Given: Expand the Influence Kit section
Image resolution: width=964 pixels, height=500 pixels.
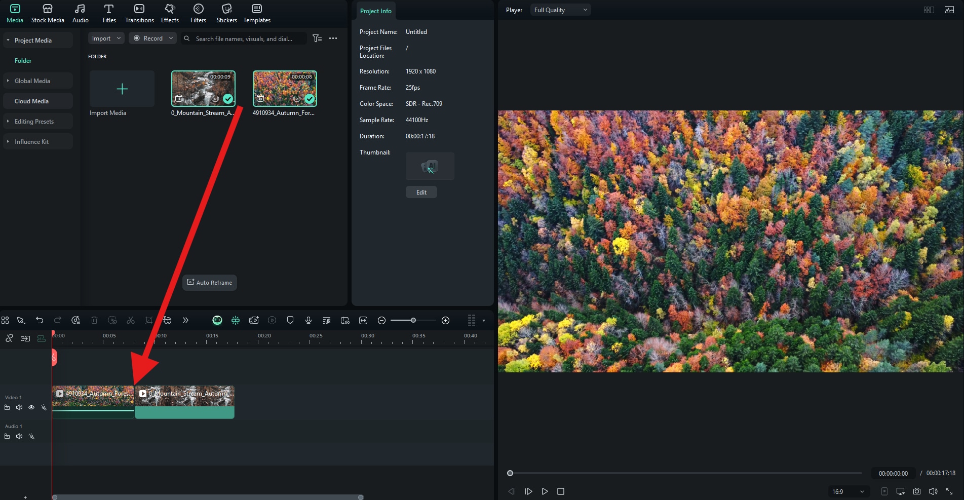Looking at the screenshot, I should tap(8, 141).
